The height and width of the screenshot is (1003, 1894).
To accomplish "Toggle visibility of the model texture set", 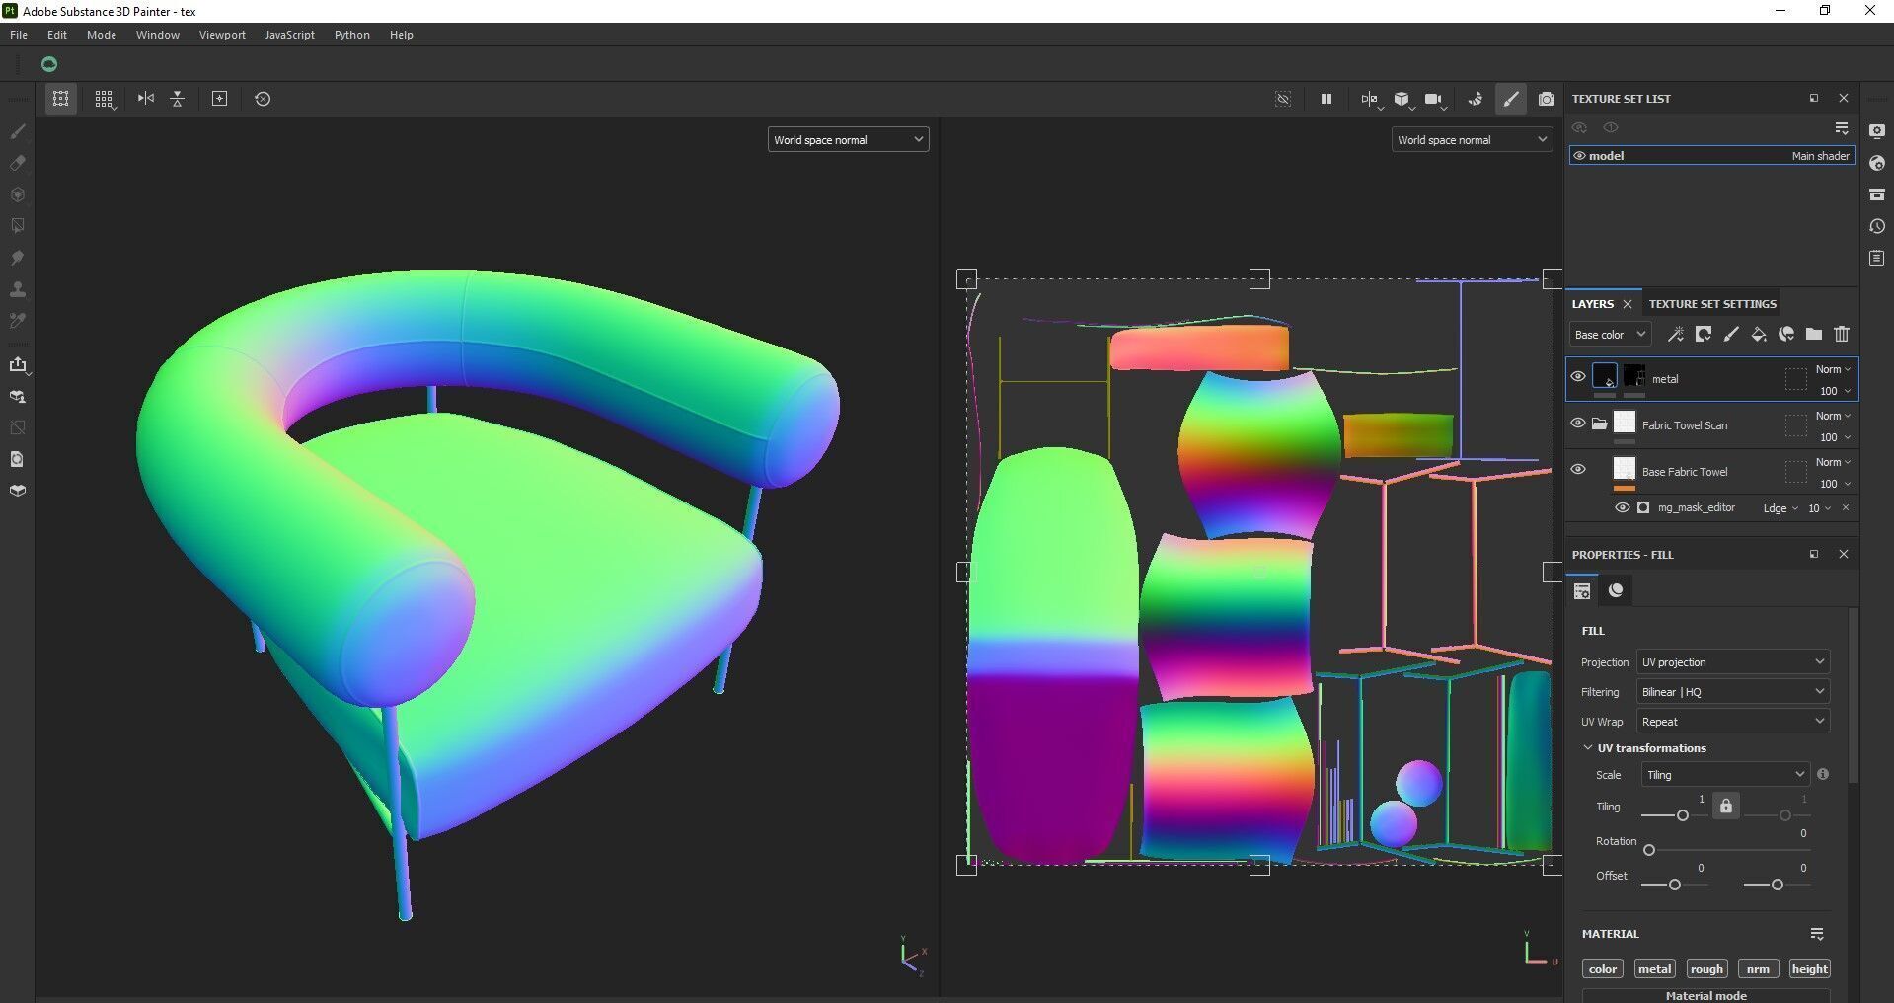I will click(x=1579, y=156).
